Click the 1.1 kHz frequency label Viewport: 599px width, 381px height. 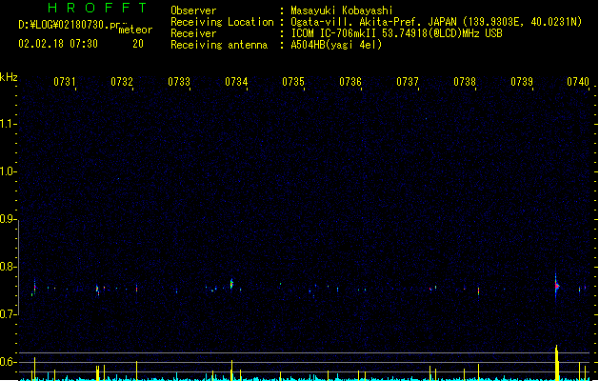click(7, 124)
